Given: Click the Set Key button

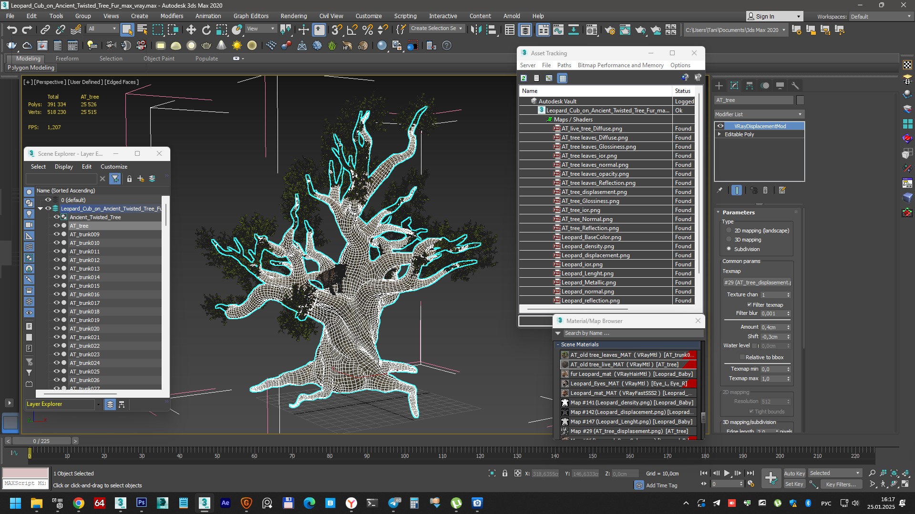Looking at the screenshot, I should pos(794,484).
